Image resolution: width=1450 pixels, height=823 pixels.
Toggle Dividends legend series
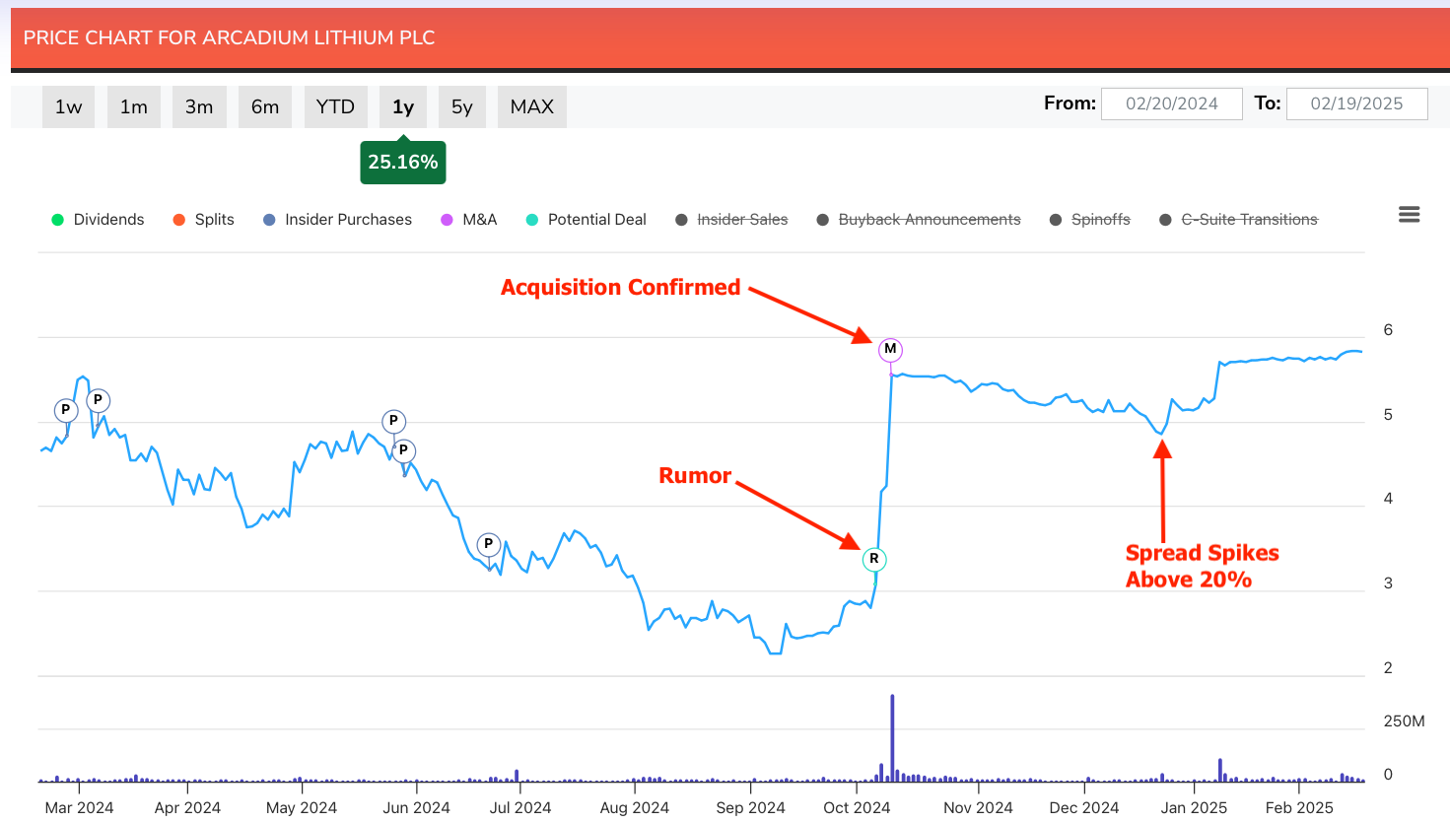click(98, 220)
